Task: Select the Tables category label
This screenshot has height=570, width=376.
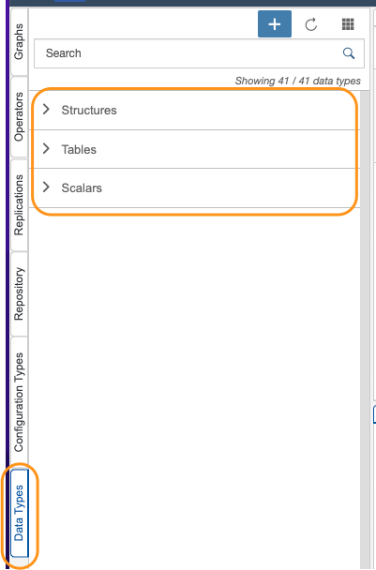Action: pyautogui.click(x=79, y=149)
